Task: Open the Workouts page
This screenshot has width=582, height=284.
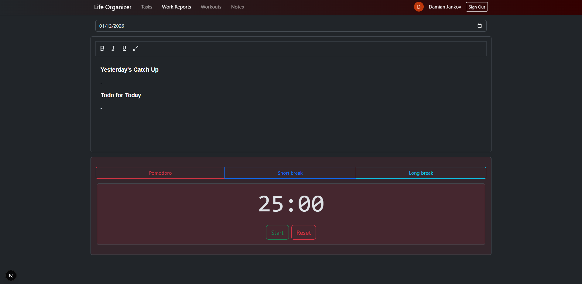Action: [x=211, y=7]
